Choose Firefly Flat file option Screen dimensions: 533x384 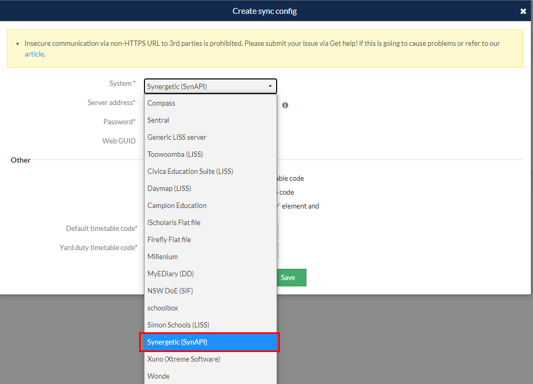point(211,239)
